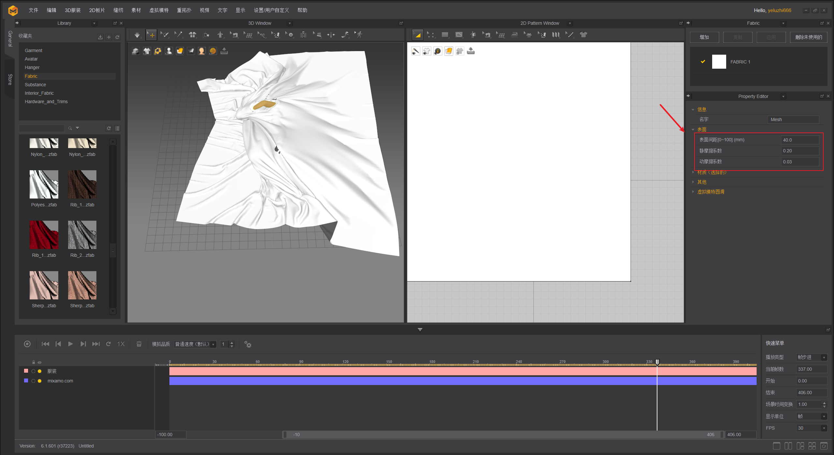
Task: Select the red Rib_1 fabric thumbnail
Action: [44, 235]
